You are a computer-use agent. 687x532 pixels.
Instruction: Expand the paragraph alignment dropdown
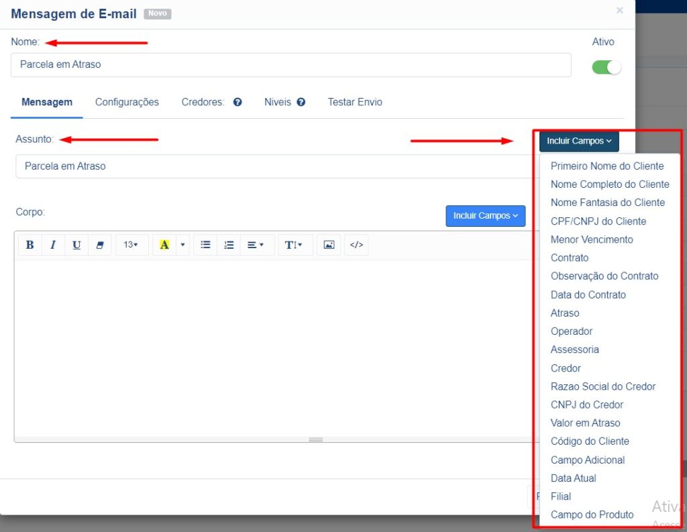[x=256, y=245]
